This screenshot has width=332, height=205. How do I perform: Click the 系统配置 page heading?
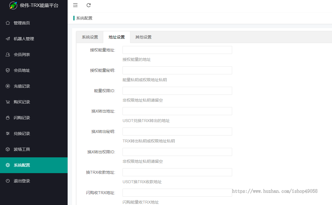pos(84,18)
